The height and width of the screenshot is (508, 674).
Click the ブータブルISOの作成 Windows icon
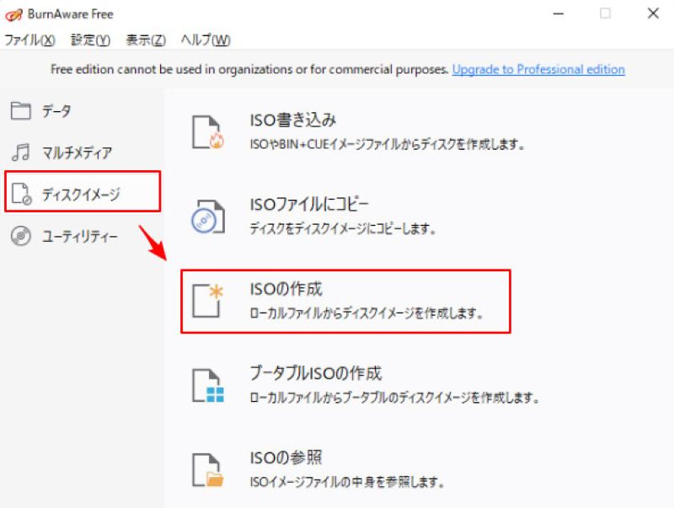click(x=207, y=383)
